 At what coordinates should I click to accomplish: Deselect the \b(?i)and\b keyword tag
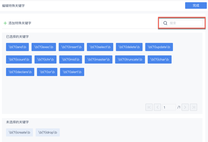point(17,47)
